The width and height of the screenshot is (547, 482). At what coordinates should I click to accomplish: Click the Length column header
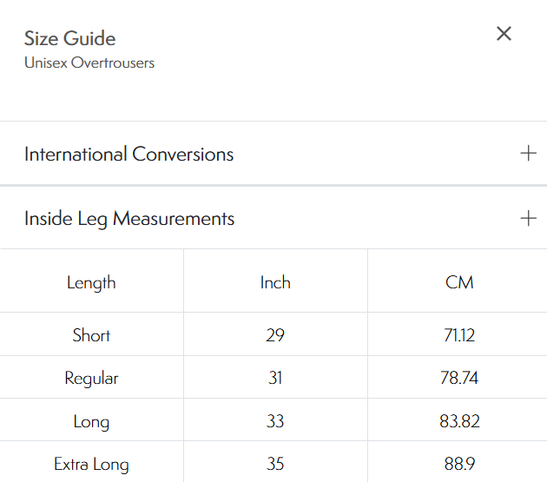91,282
